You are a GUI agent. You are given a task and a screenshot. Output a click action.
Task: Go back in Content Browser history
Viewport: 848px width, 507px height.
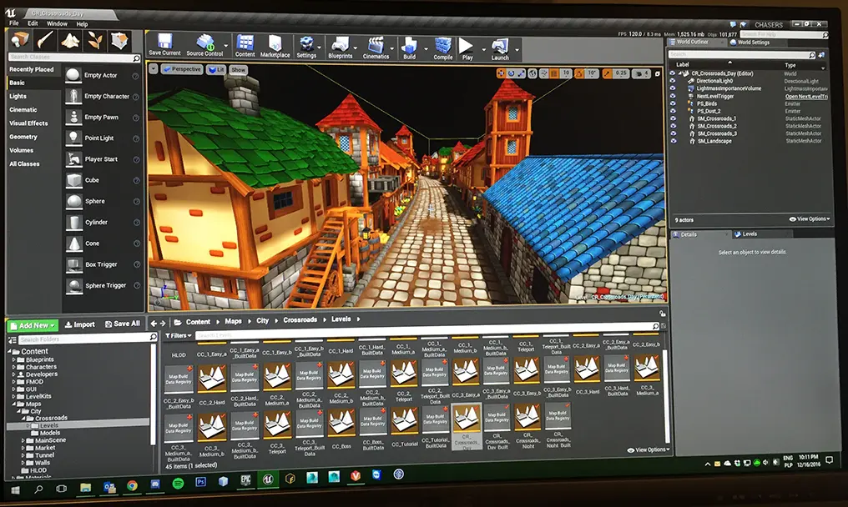pyautogui.click(x=154, y=323)
